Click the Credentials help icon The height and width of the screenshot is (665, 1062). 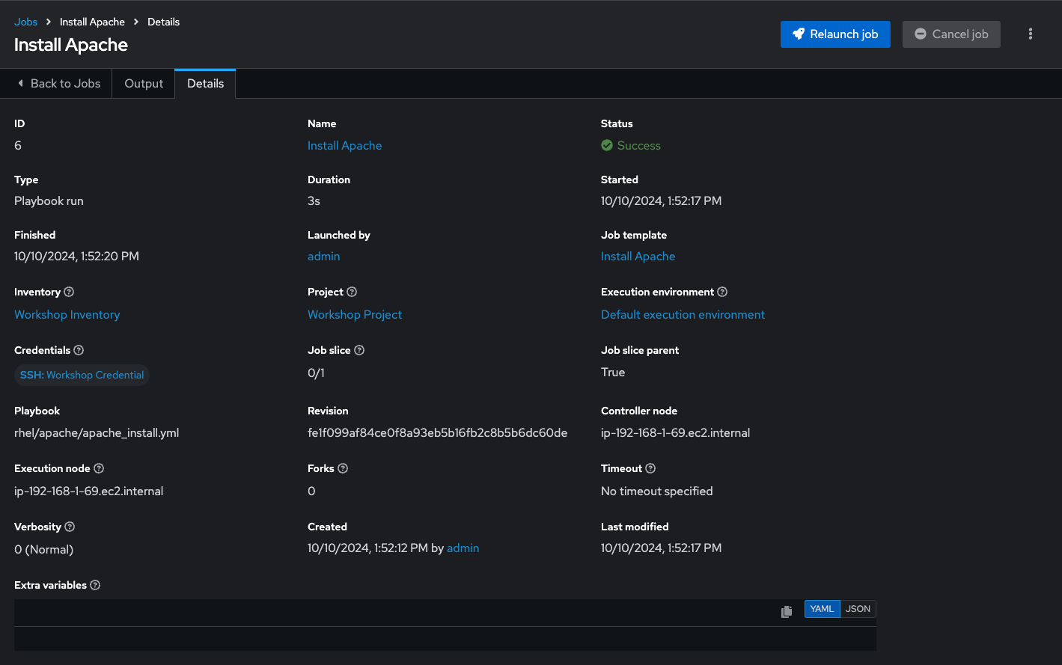coord(79,351)
